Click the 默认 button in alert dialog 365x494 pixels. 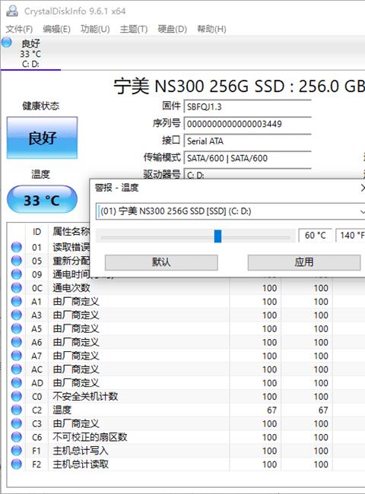tap(161, 262)
